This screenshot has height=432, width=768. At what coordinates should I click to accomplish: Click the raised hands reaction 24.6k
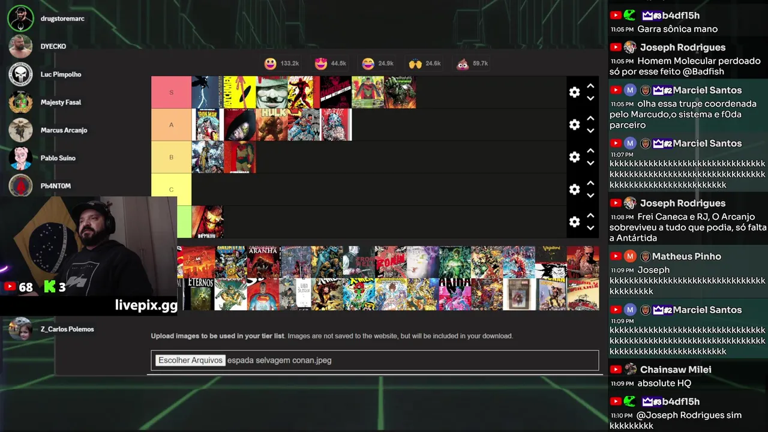[425, 64]
